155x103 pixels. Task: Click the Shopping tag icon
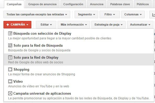(10, 69)
